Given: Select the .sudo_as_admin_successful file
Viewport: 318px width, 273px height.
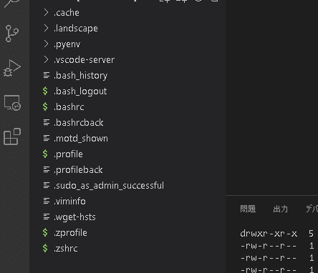Looking at the screenshot, I should [109, 186].
